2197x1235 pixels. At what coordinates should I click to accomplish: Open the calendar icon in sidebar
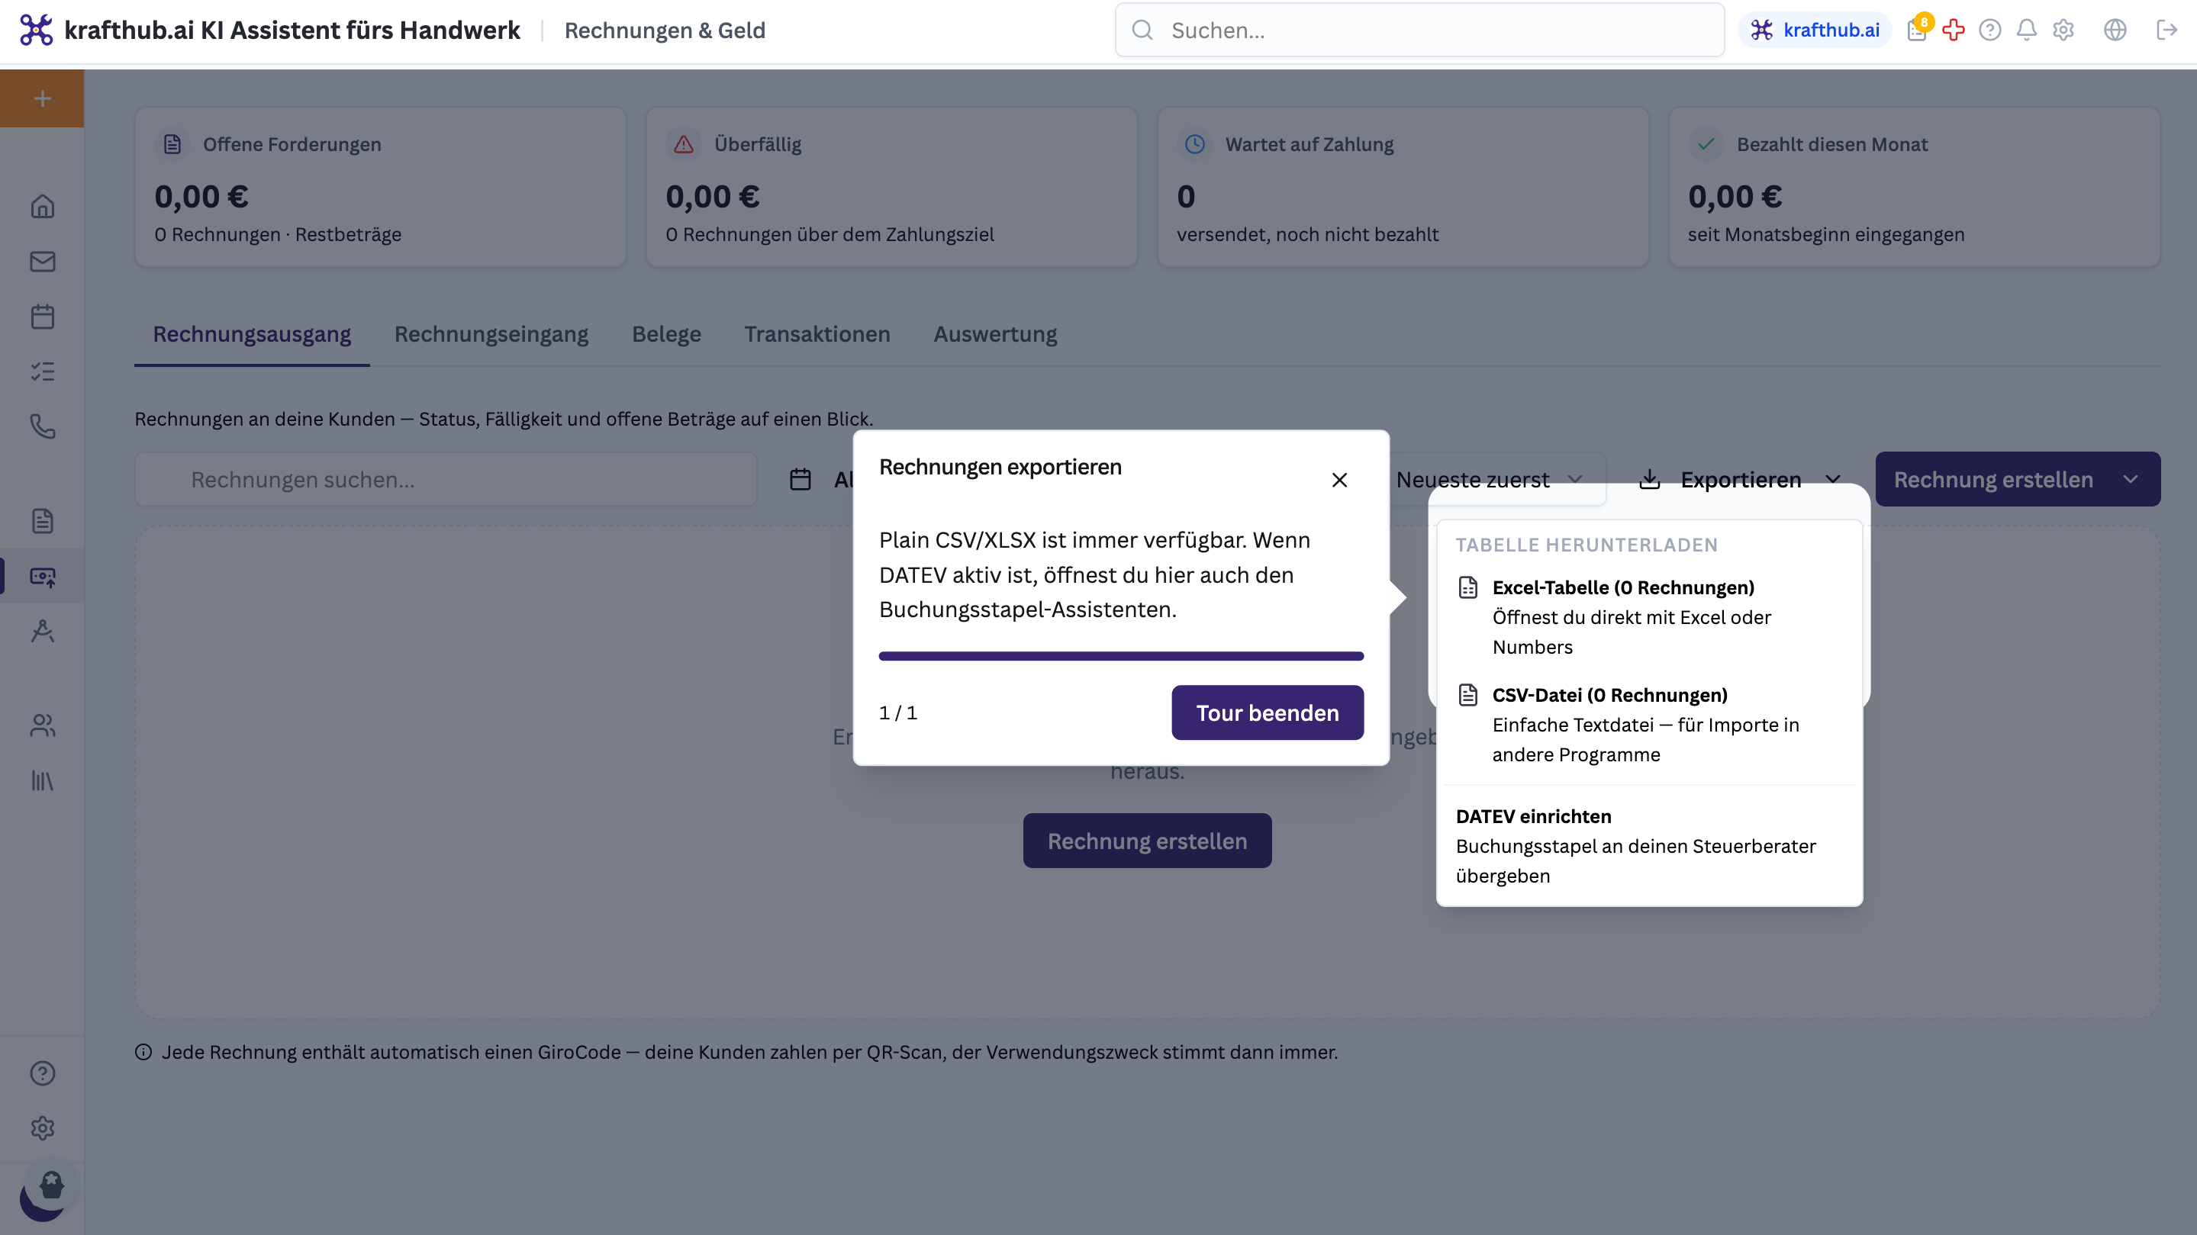(42, 317)
